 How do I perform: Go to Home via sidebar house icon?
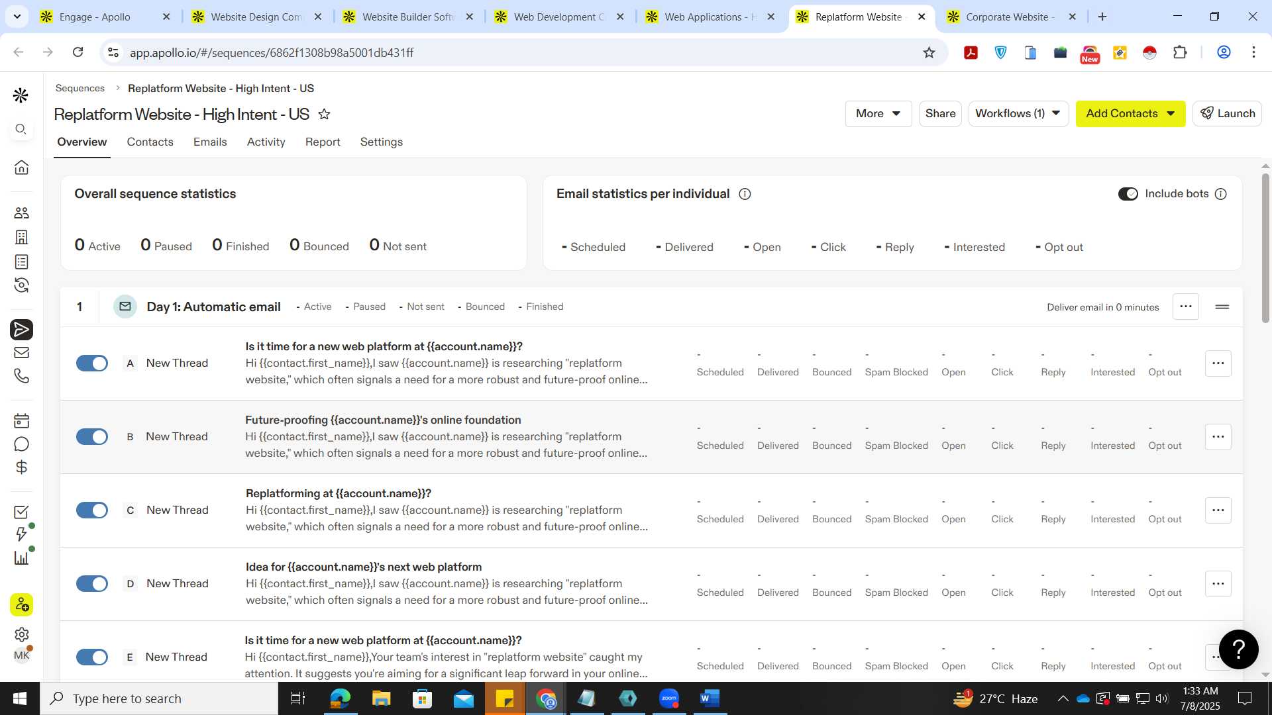[x=21, y=167]
